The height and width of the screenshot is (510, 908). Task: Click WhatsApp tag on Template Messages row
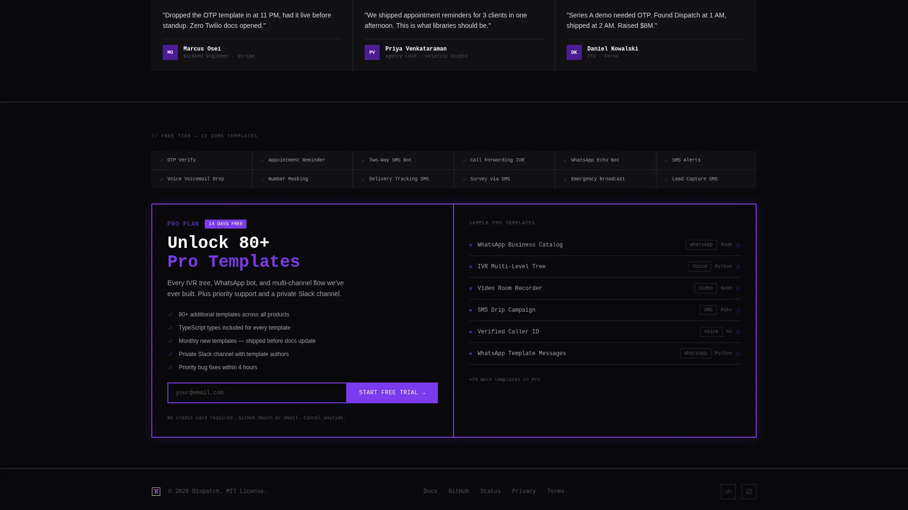tap(696, 353)
